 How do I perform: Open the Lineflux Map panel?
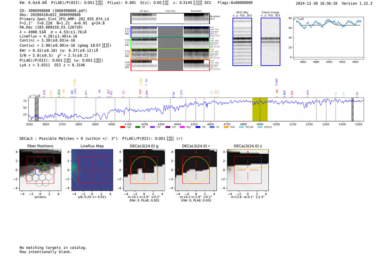point(92,170)
